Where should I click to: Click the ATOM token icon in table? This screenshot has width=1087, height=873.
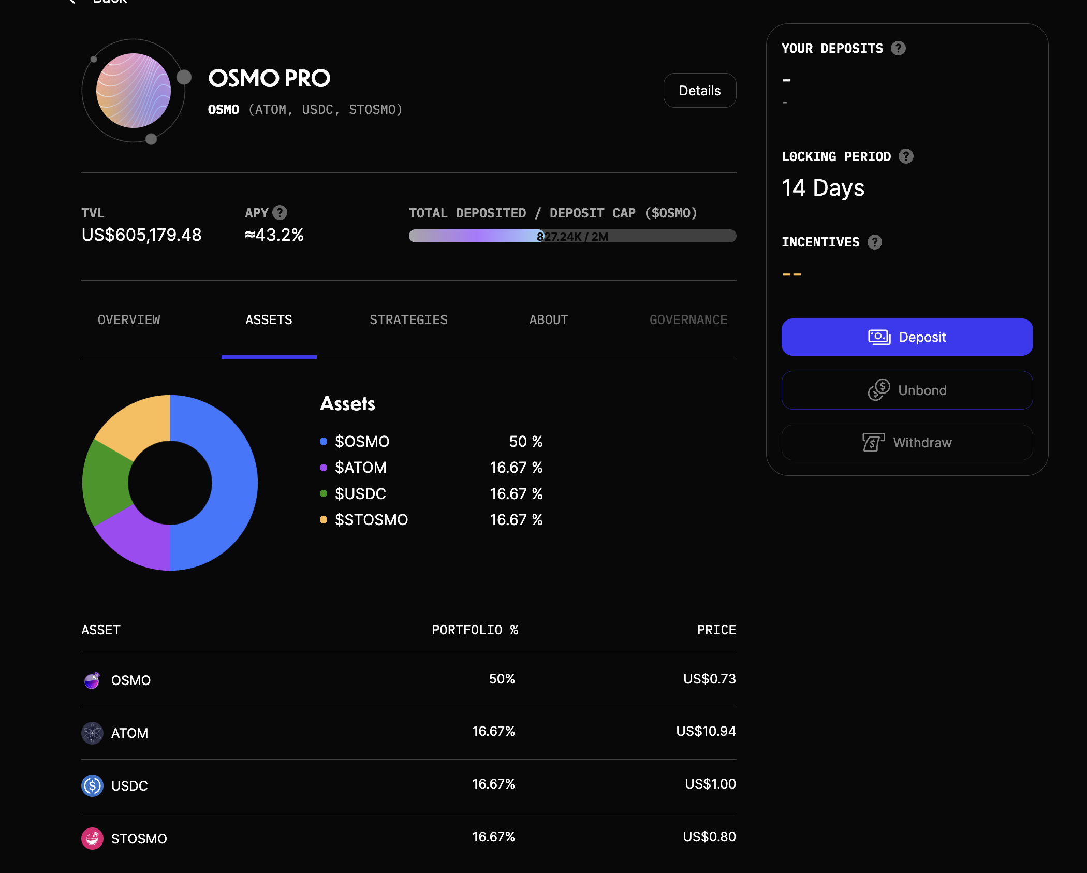pos(92,733)
